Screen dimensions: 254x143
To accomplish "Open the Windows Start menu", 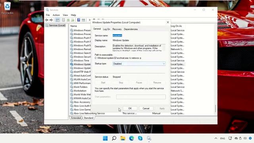I will click(105, 138).
